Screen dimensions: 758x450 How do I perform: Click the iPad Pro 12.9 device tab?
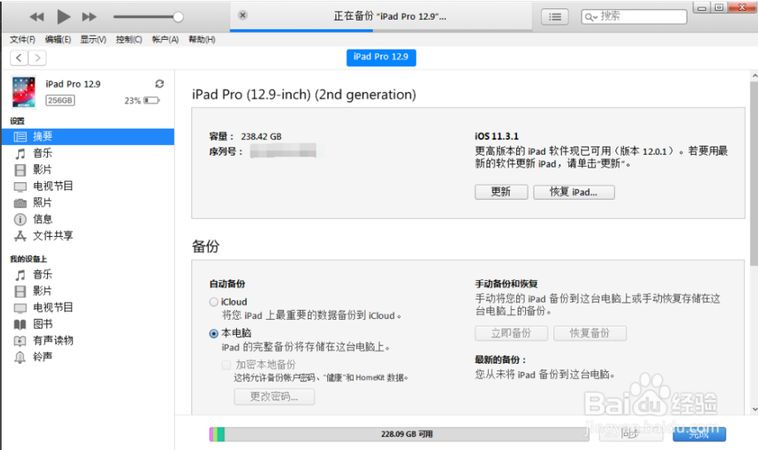pos(380,57)
